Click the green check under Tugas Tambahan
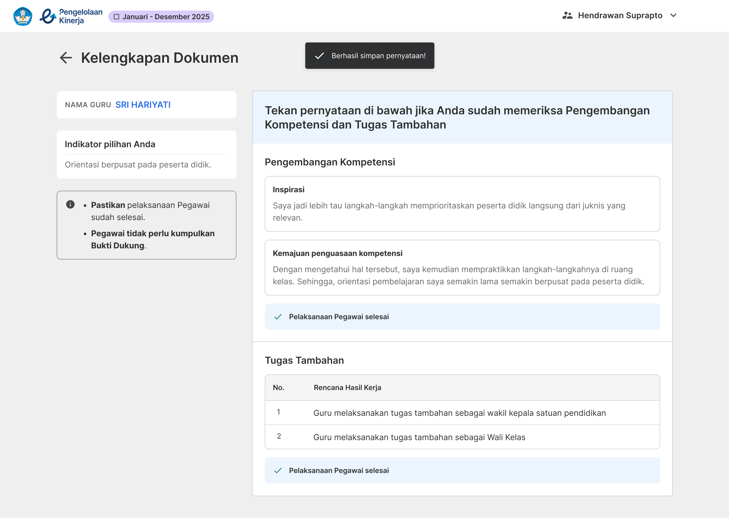The width and height of the screenshot is (729, 518). (x=278, y=470)
